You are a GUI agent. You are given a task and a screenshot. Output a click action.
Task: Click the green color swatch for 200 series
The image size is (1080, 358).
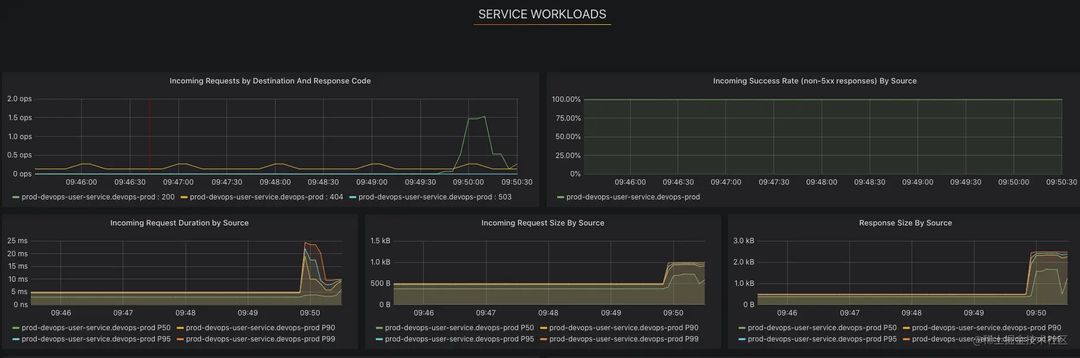[x=16, y=197]
